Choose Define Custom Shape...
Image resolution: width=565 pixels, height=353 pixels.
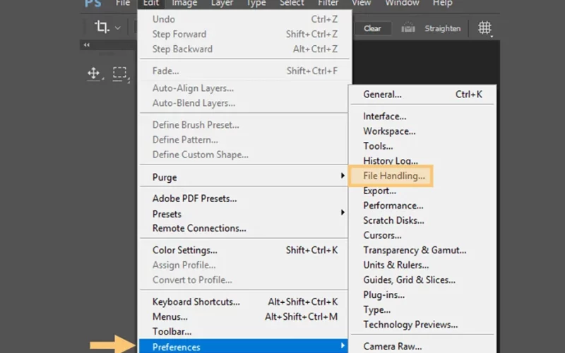point(244,155)
